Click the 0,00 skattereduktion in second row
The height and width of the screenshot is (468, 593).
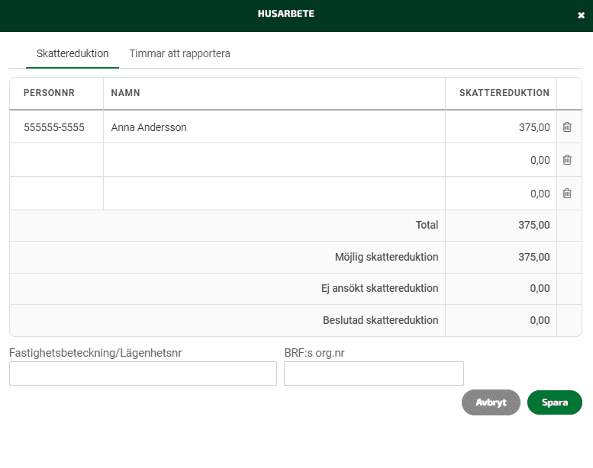tap(501, 160)
